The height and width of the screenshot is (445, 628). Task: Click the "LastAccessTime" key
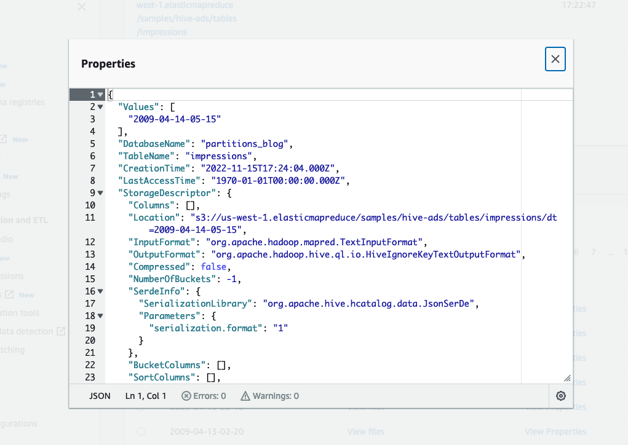tap(159, 181)
